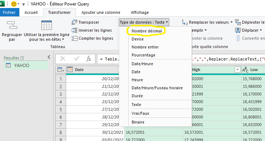Select the Transformer tab
Screen dimensions: 265x141
(59, 12)
